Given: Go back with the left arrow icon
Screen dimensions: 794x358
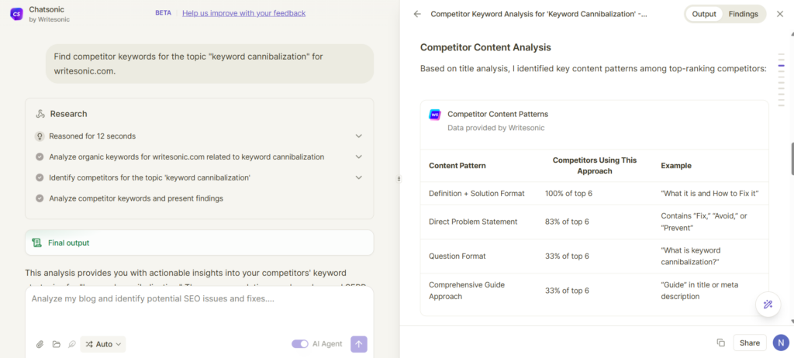Looking at the screenshot, I should 417,14.
